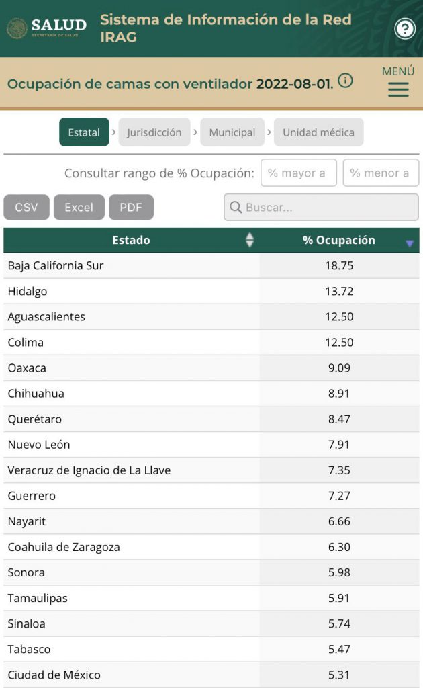The image size is (423, 688).
Task: Toggle % Ocupación descending sort arrow
Action: click(x=410, y=243)
